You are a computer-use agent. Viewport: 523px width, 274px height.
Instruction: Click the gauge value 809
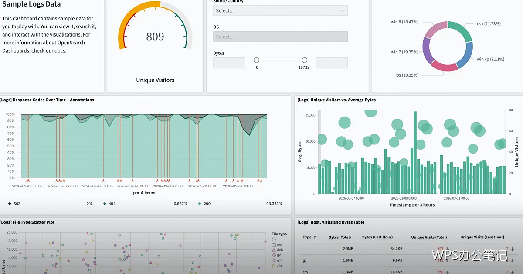pyautogui.click(x=155, y=37)
